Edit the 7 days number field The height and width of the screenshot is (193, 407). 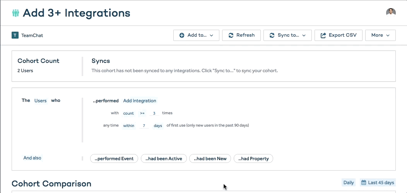tap(144, 126)
